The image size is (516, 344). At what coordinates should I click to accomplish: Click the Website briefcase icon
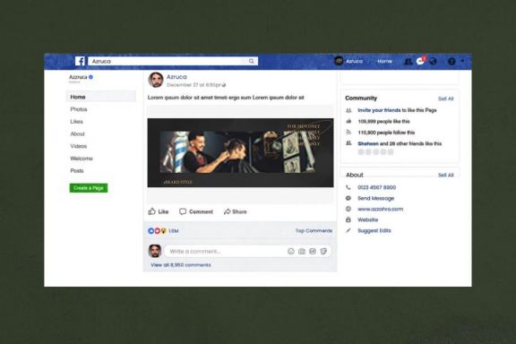click(348, 219)
